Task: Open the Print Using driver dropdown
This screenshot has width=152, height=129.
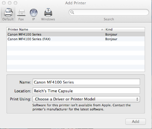Action: click(86, 99)
